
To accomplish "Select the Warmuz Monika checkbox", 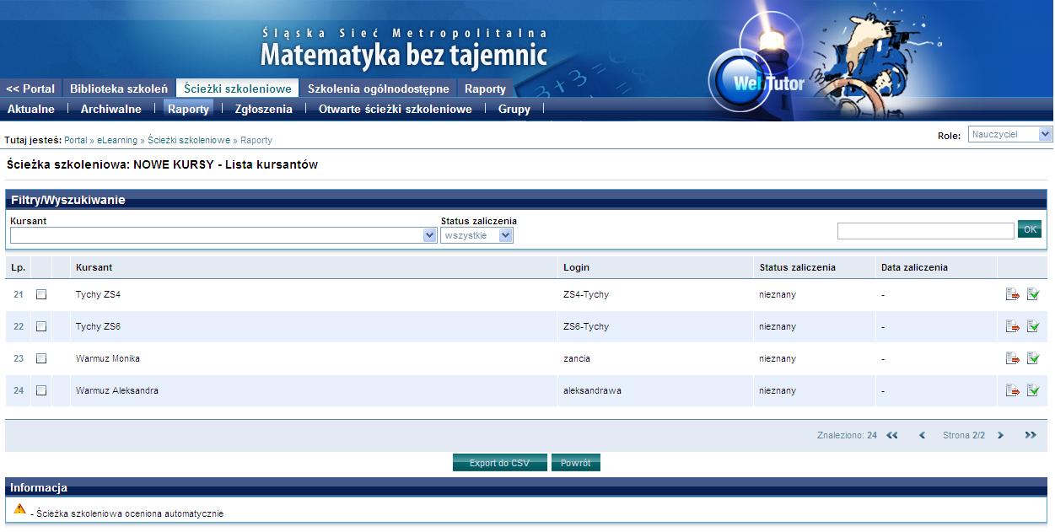I will 41,358.
